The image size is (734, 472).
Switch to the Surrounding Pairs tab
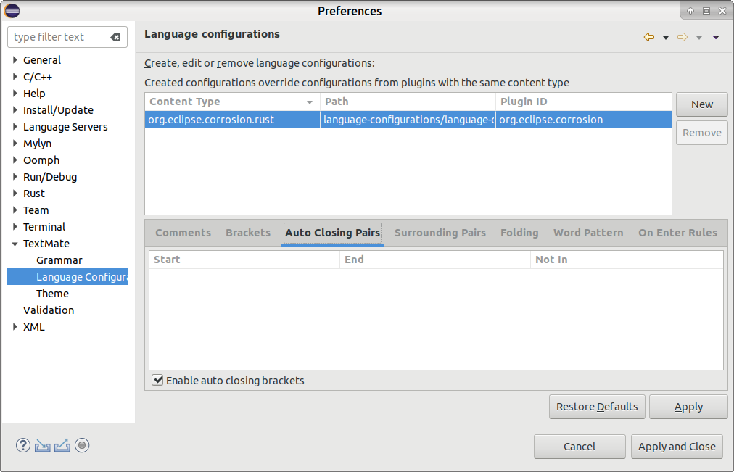440,233
